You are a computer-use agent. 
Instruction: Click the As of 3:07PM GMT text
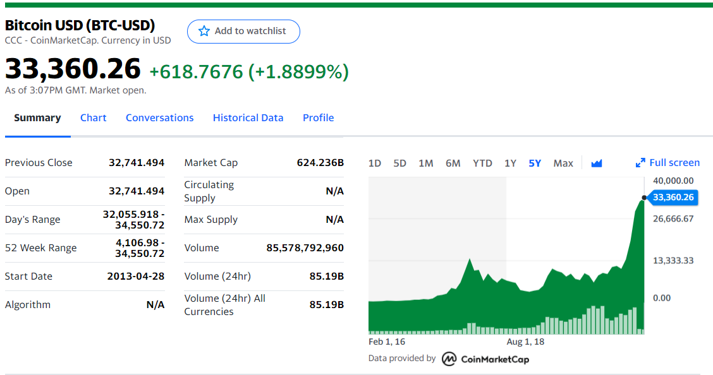tap(75, 90)
